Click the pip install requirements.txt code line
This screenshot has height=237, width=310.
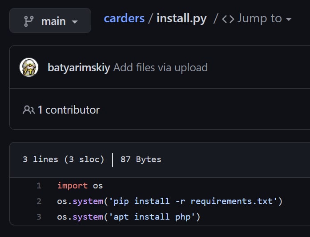170,201
